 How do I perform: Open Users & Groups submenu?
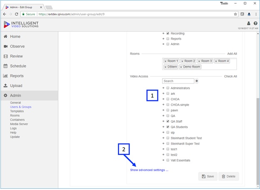click(21, 107)
